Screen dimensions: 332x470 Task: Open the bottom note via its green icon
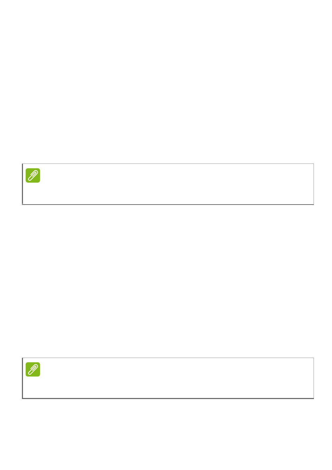pyautogui.click(x=33, y=369)
